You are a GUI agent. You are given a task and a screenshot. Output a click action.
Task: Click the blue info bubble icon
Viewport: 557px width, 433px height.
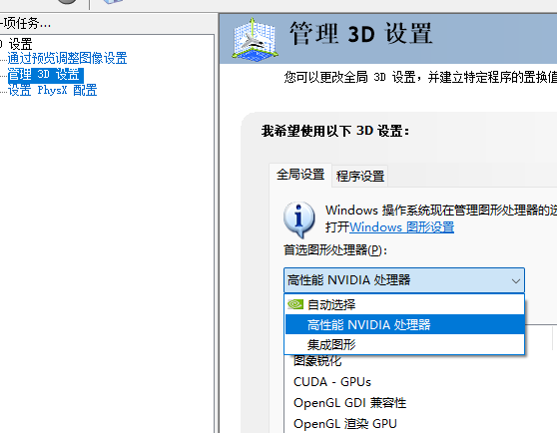click(x=298, y=218)
